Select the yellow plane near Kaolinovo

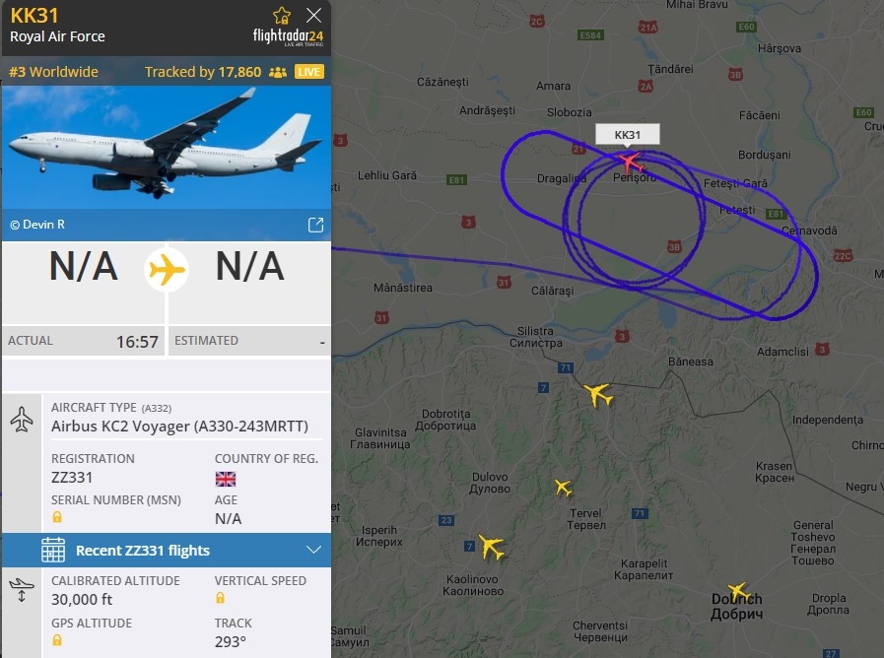click(x=491, y=547)
